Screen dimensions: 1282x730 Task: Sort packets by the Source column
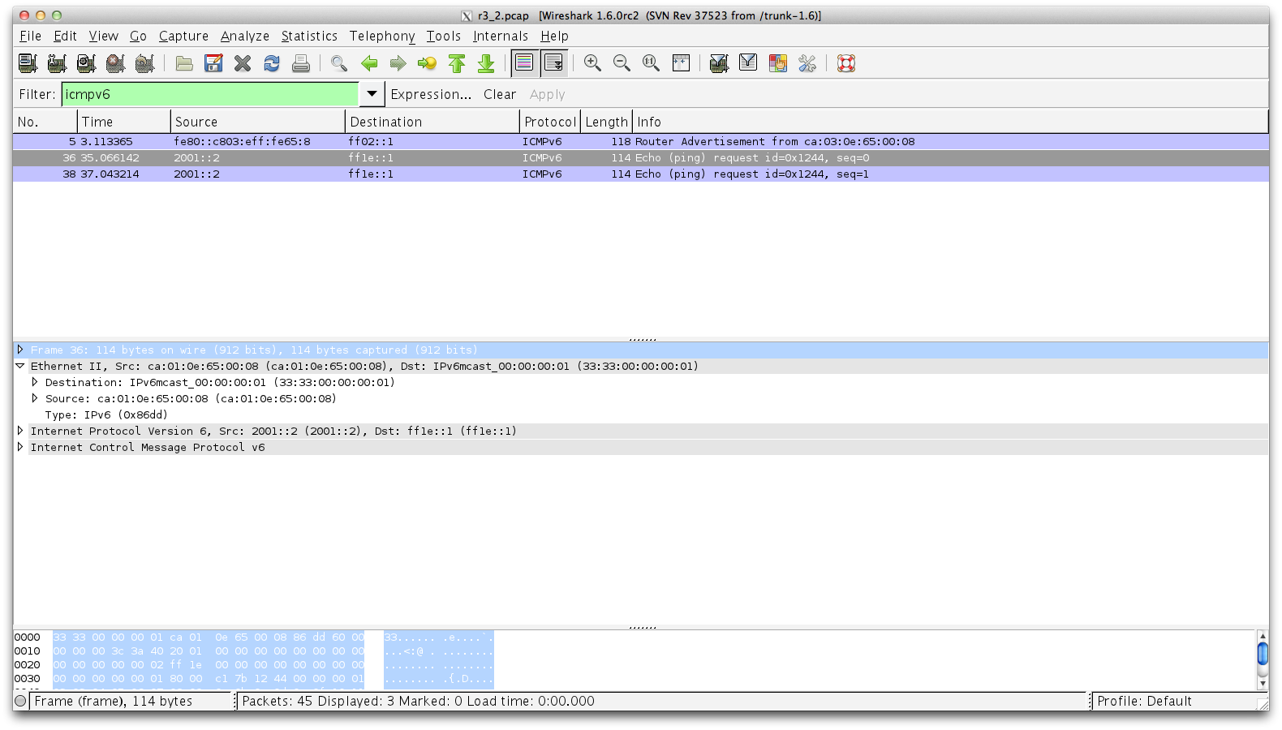(x=258, y=122)
